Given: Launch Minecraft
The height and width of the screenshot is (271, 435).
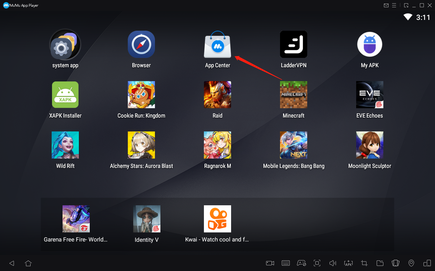Looking at the screenshot, I should [294, 95].
